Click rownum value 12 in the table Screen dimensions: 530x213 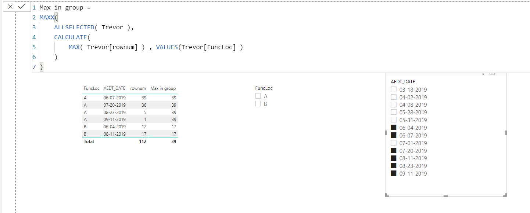(144, 127)
